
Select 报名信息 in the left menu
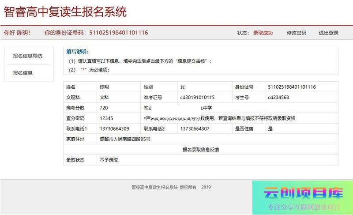tap(23, 73)
